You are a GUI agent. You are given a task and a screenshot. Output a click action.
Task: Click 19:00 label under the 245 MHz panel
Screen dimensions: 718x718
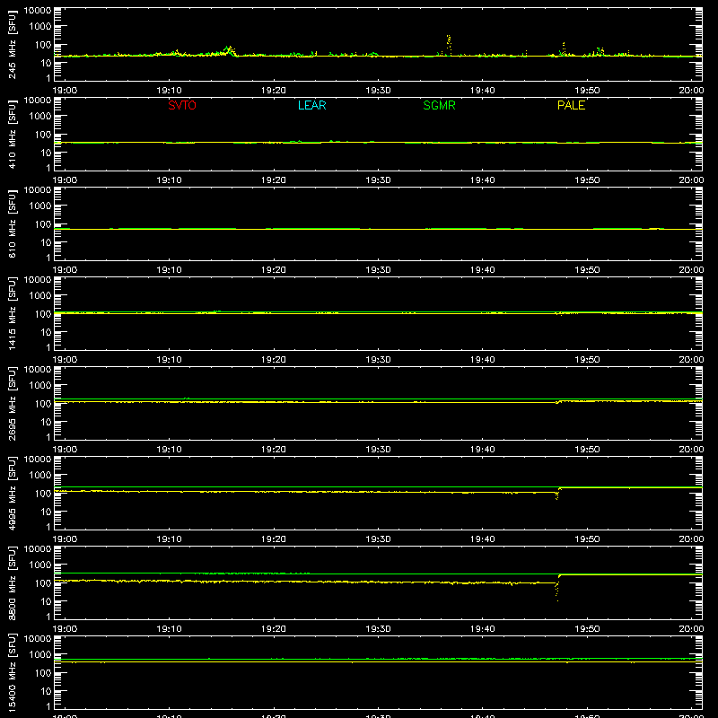tap(65, 91)
